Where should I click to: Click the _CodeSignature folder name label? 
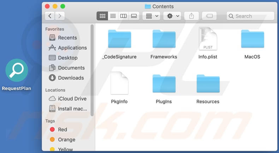click(x=119, y=57)
